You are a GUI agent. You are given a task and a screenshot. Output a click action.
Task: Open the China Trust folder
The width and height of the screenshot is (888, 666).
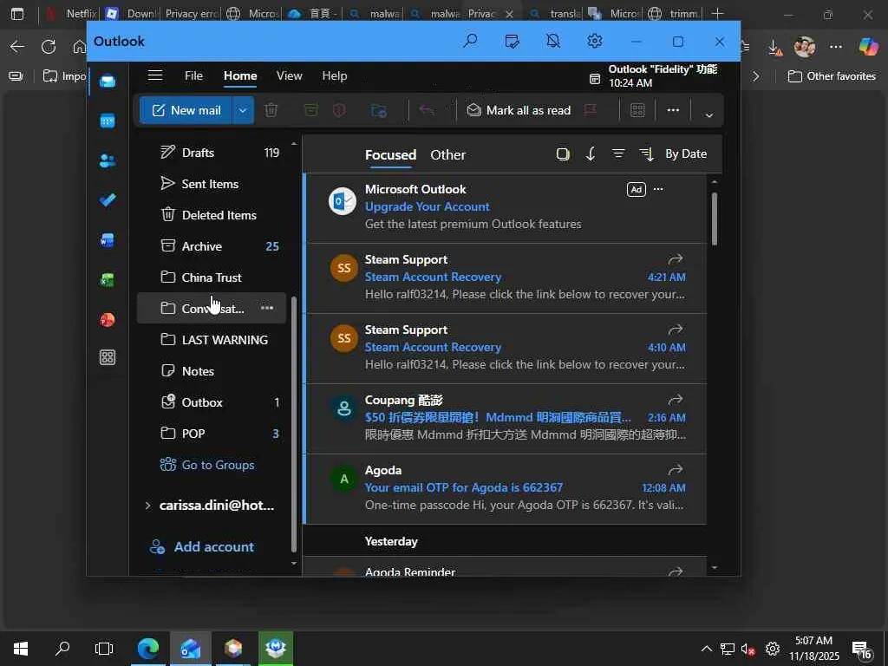pos(212,277)
